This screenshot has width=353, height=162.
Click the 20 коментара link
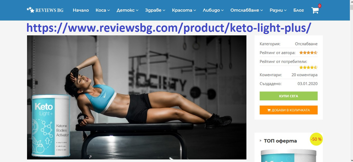click(304, 75)
